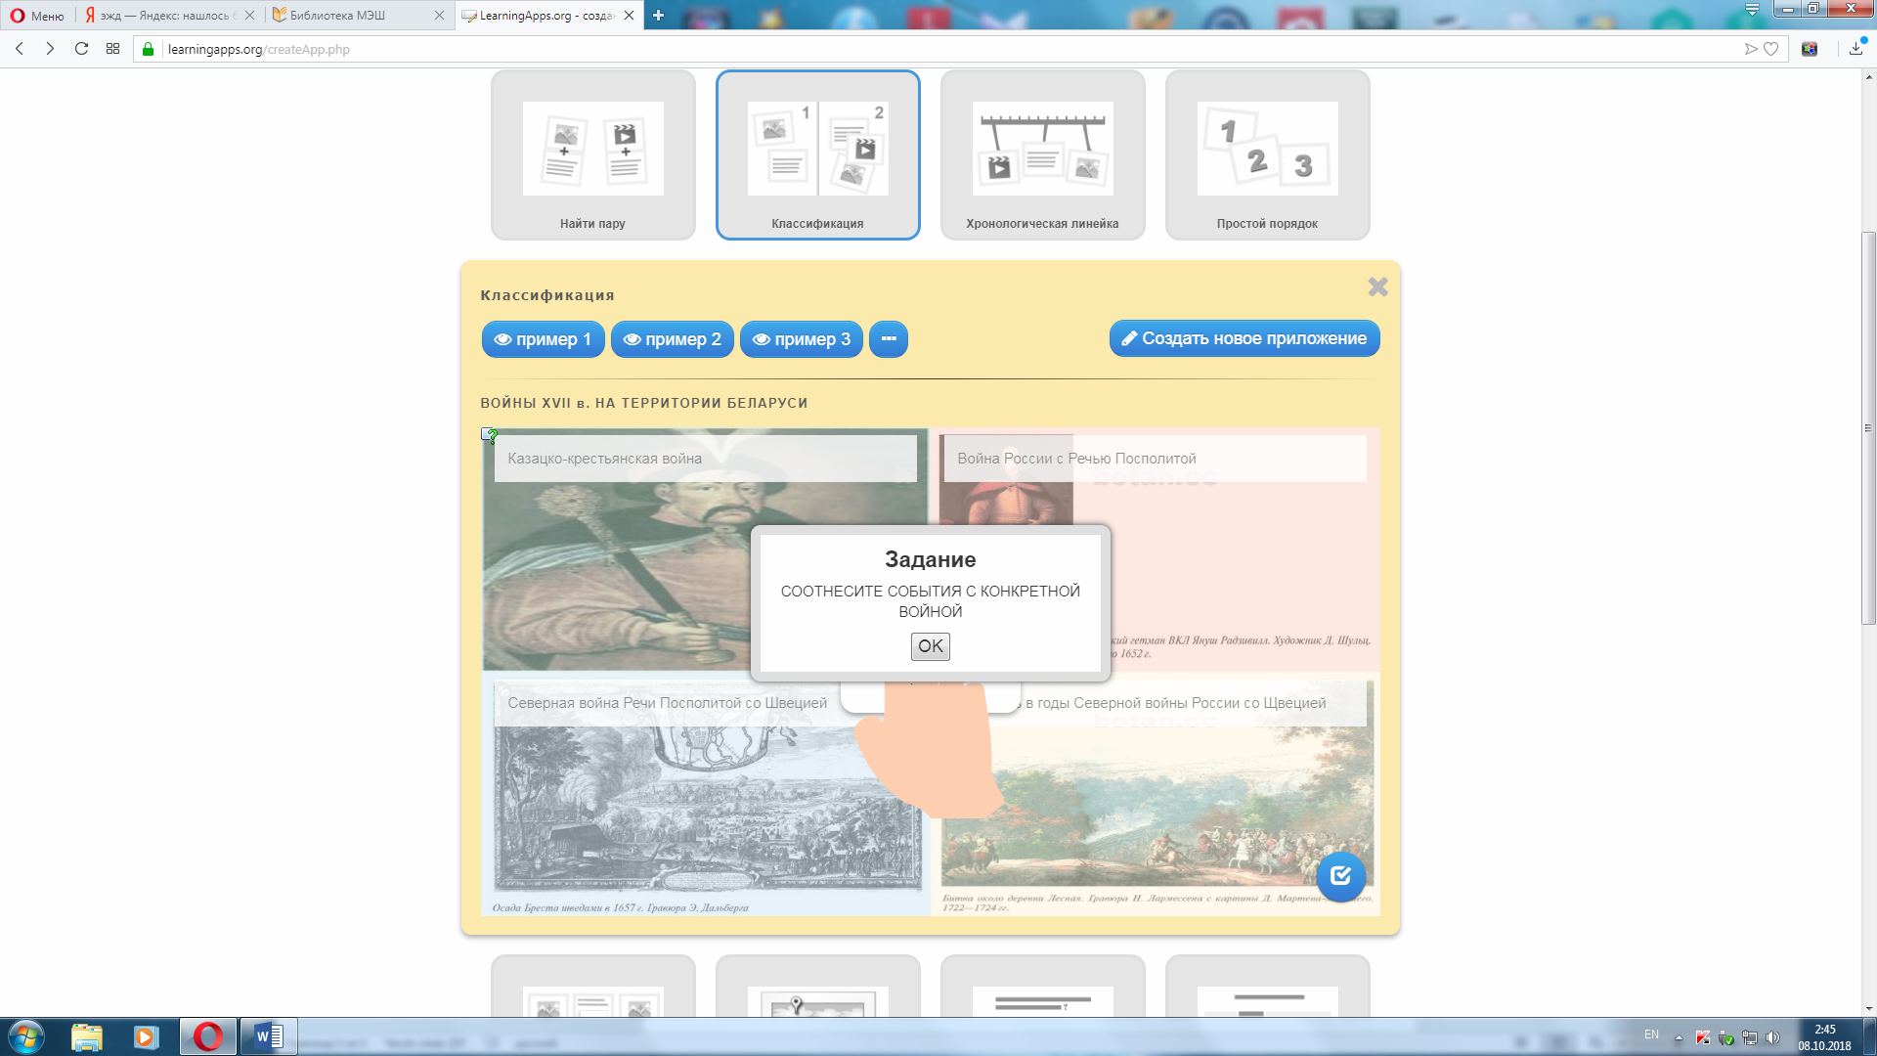Open the media player taskbar icon
Screen dimensions: 1877x1056
click(x=147, y=1036)
